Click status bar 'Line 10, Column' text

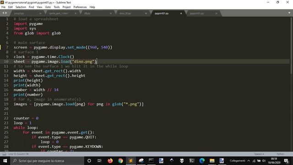18,154
